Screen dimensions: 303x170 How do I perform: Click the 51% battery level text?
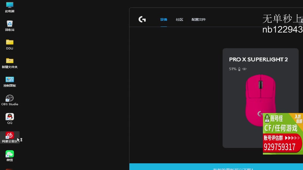click(x=233, y=69)
